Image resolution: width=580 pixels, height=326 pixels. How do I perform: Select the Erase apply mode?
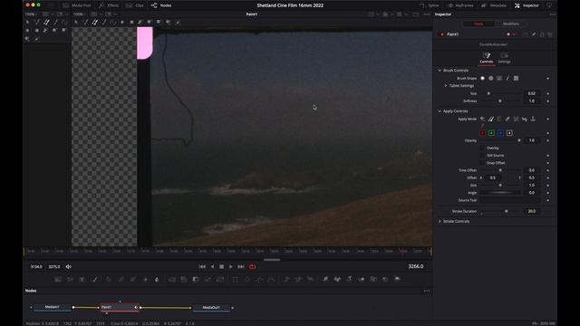(507, 119)
